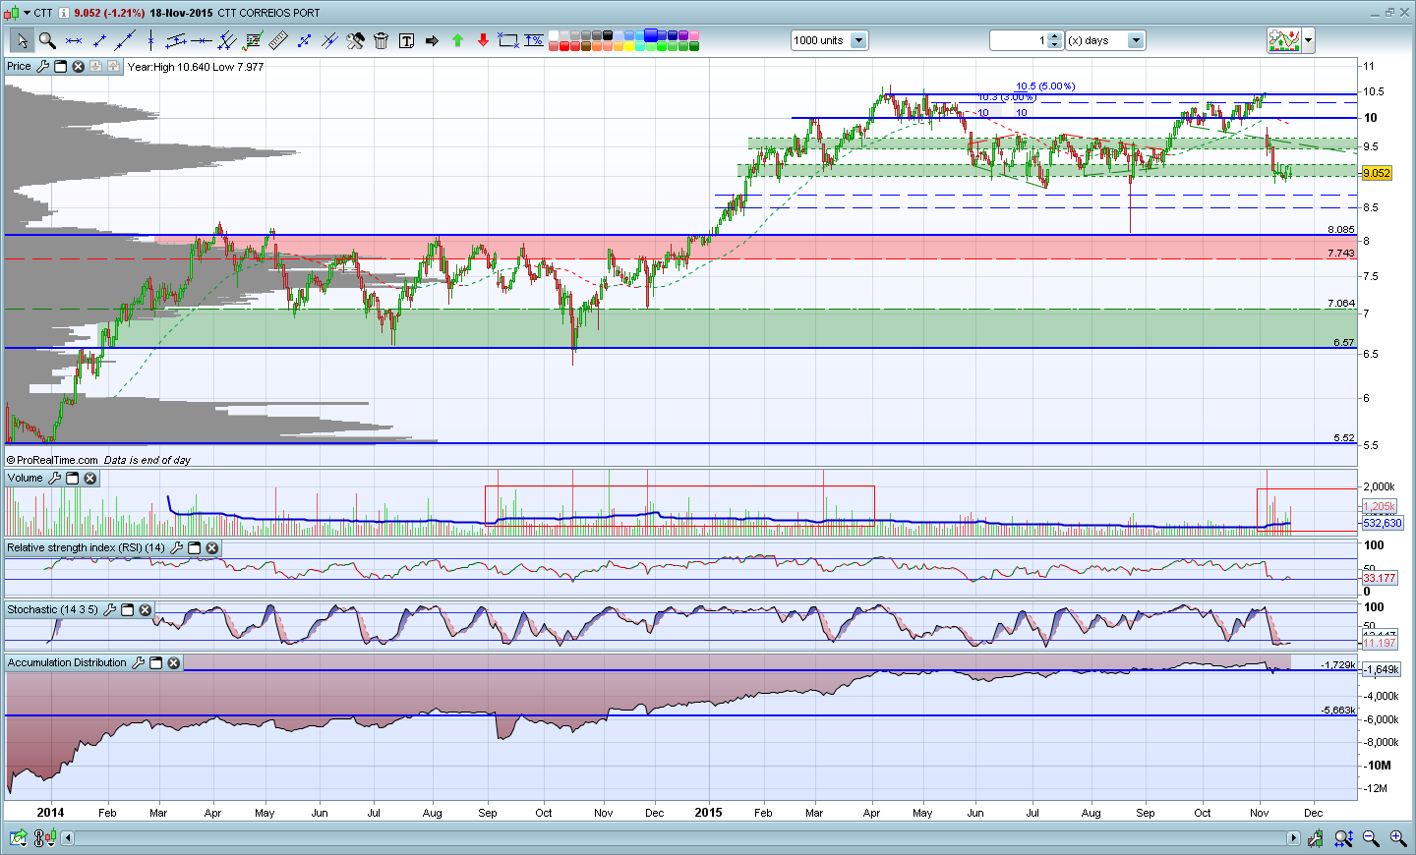This screenshot has height=855, width=1416.
Task: Select the text annotation tool
Action: pyautogui.click(x=406, y=40)
